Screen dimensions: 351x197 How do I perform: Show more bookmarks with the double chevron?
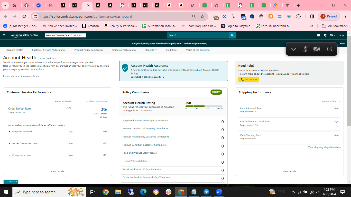(312, 26)
